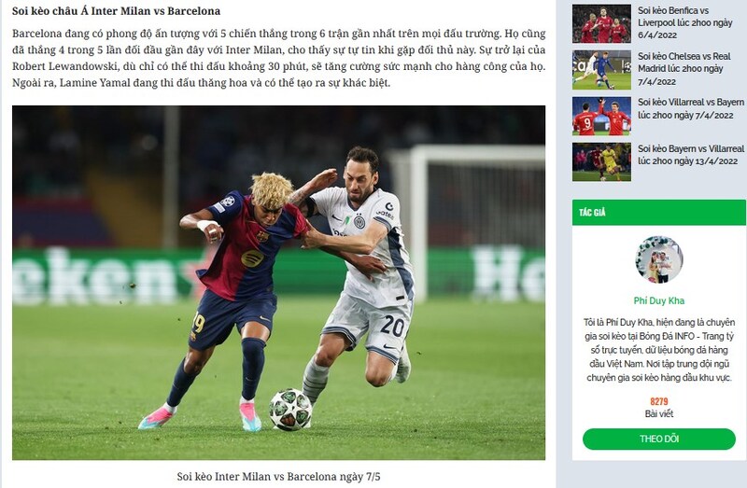Click Soi kèo Chelsea vs Real Madrid link
The image size is (747, 488).
(x=684, y=68)
